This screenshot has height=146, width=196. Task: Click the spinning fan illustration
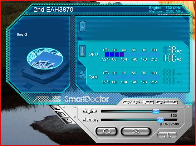pos(45,58)
